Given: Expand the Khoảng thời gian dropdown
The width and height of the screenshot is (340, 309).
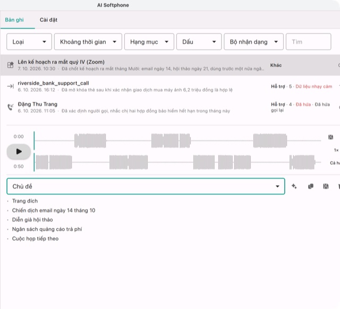Looking at the screenshot, I should click(88, 41).
